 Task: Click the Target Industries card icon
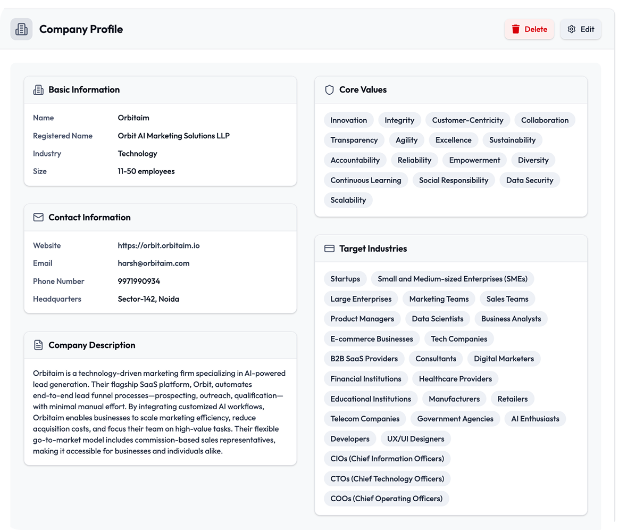coord(329,249)
